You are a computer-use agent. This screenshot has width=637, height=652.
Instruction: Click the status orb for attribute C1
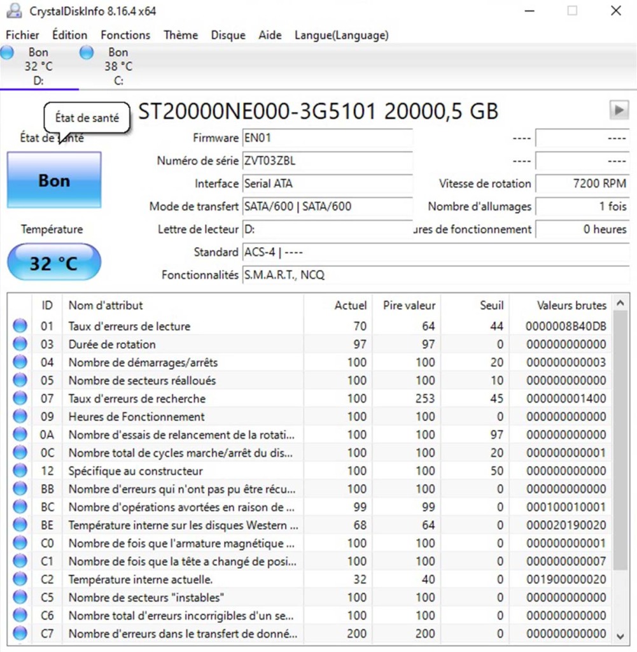tap(20, 561)
